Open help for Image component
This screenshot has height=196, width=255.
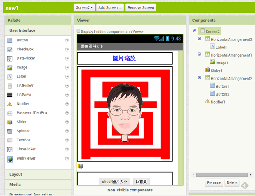(67, 68)
